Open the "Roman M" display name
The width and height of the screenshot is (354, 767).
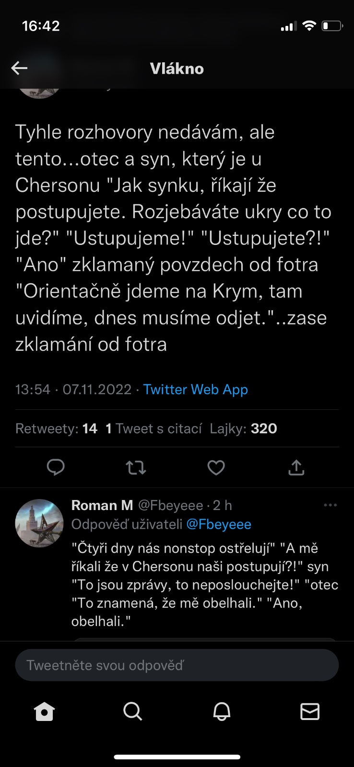(102, 505)
